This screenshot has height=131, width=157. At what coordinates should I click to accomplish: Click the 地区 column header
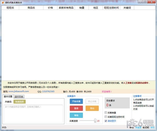coord(96,8)
